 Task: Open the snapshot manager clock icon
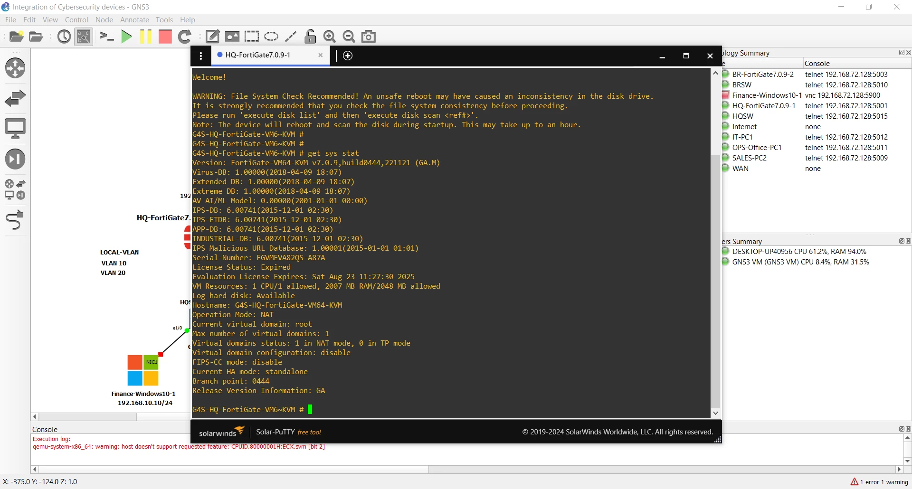[64, 37]
